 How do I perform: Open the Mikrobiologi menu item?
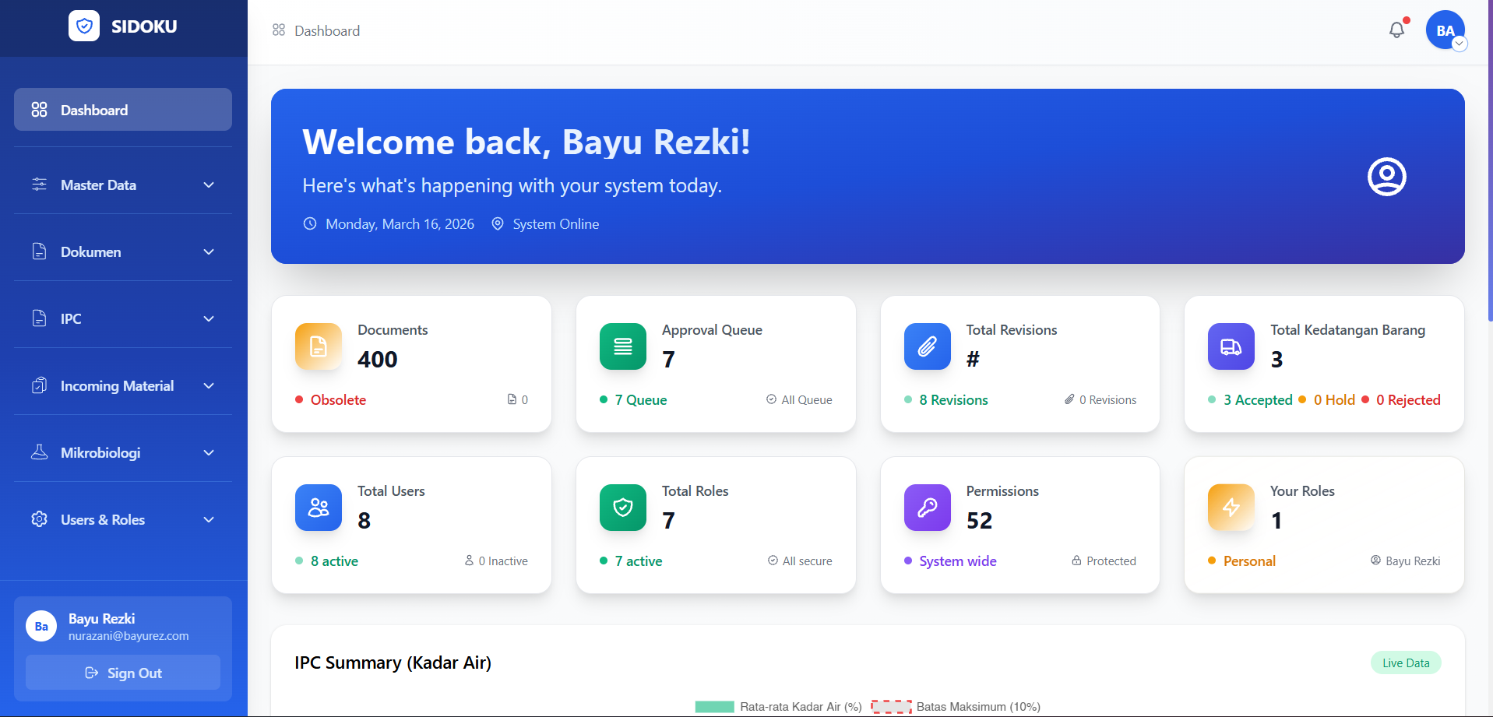click(x=122, y=452)
